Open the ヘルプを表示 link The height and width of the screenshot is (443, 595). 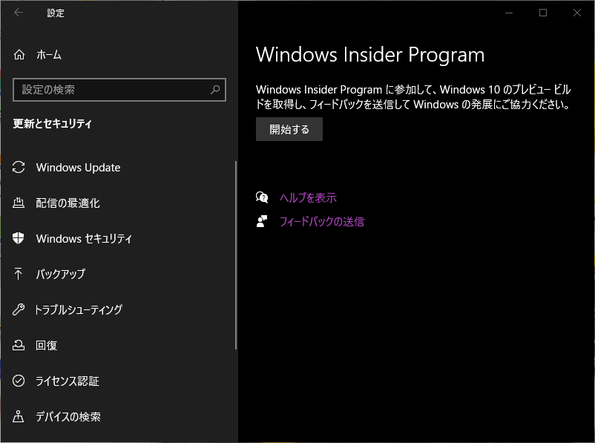308,197
